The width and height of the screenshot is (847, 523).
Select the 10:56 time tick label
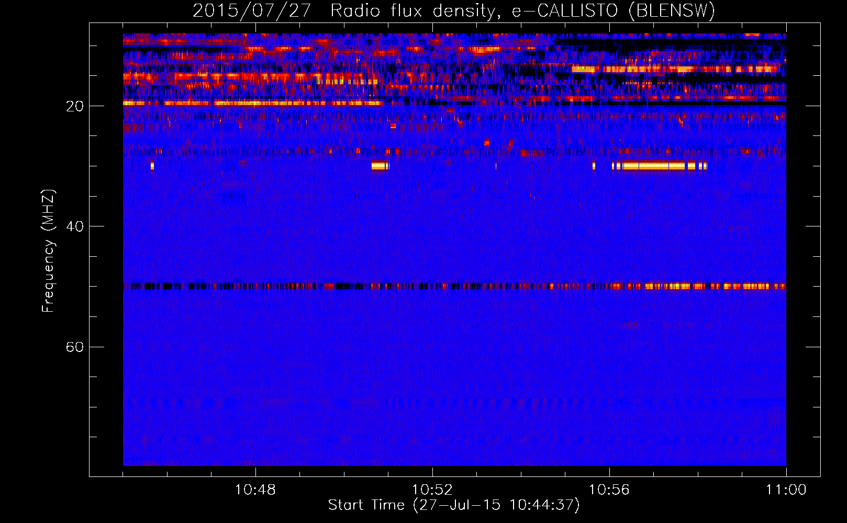pos(609,490)
